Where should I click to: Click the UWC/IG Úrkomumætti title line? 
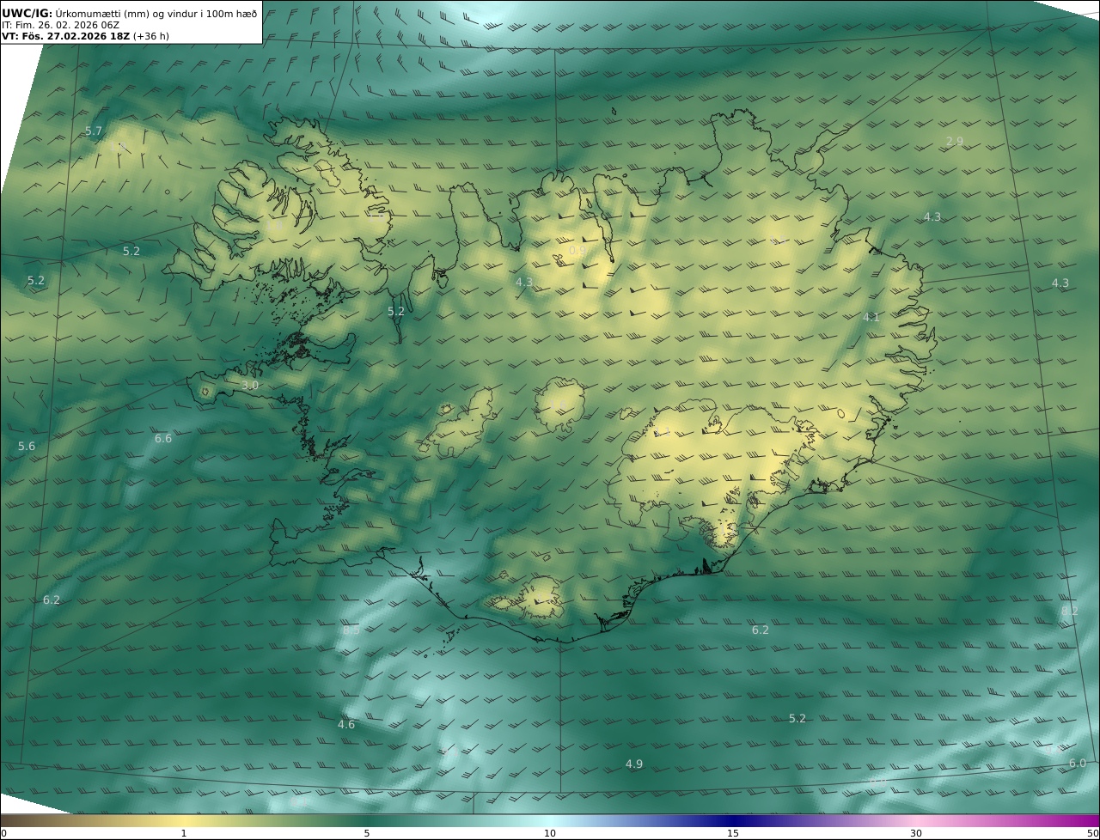click(129, 14)
